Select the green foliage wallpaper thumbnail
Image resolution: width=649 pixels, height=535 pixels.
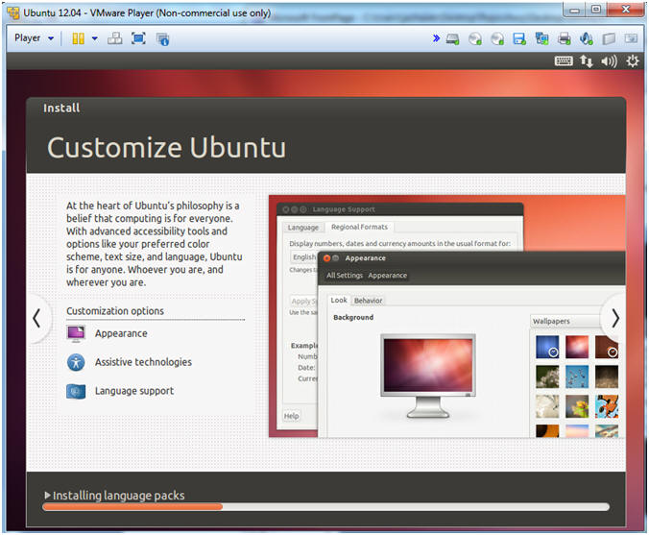(x=547, y=377)
